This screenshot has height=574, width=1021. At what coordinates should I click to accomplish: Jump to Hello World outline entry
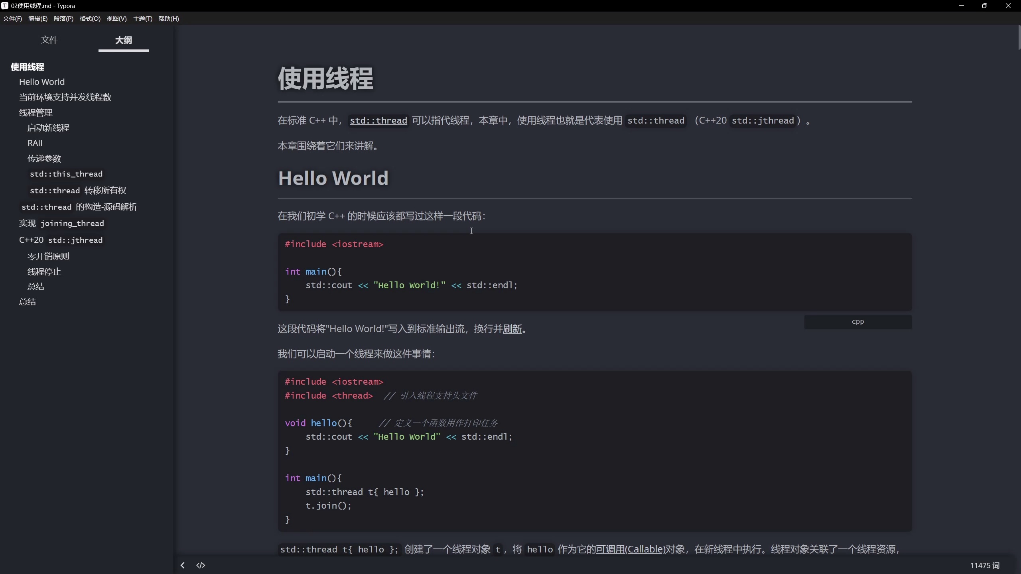[x=42, y=82]
